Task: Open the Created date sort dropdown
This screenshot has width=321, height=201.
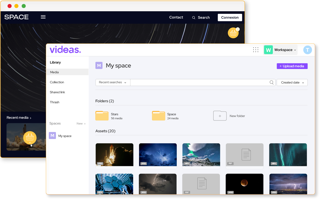Action: point(292,82)
